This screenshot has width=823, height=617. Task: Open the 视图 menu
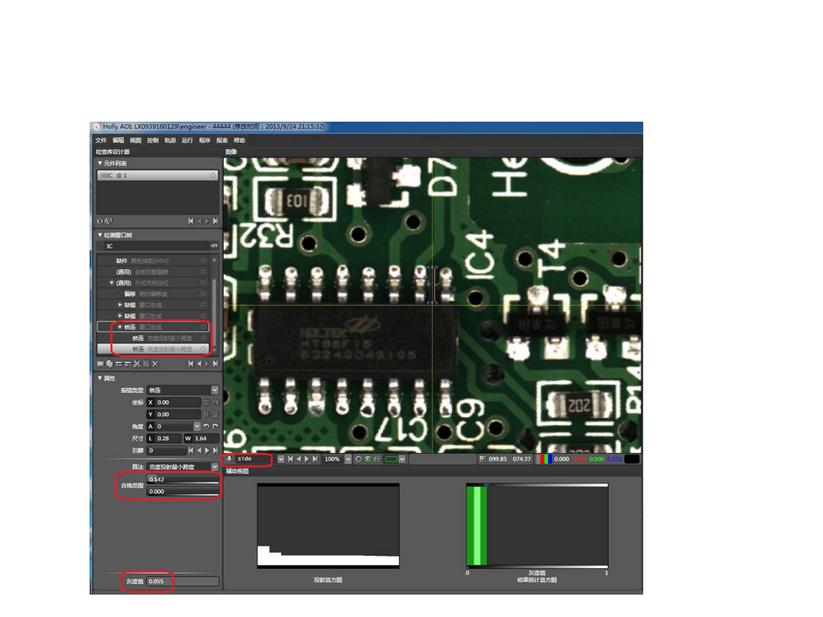(136, 140)
